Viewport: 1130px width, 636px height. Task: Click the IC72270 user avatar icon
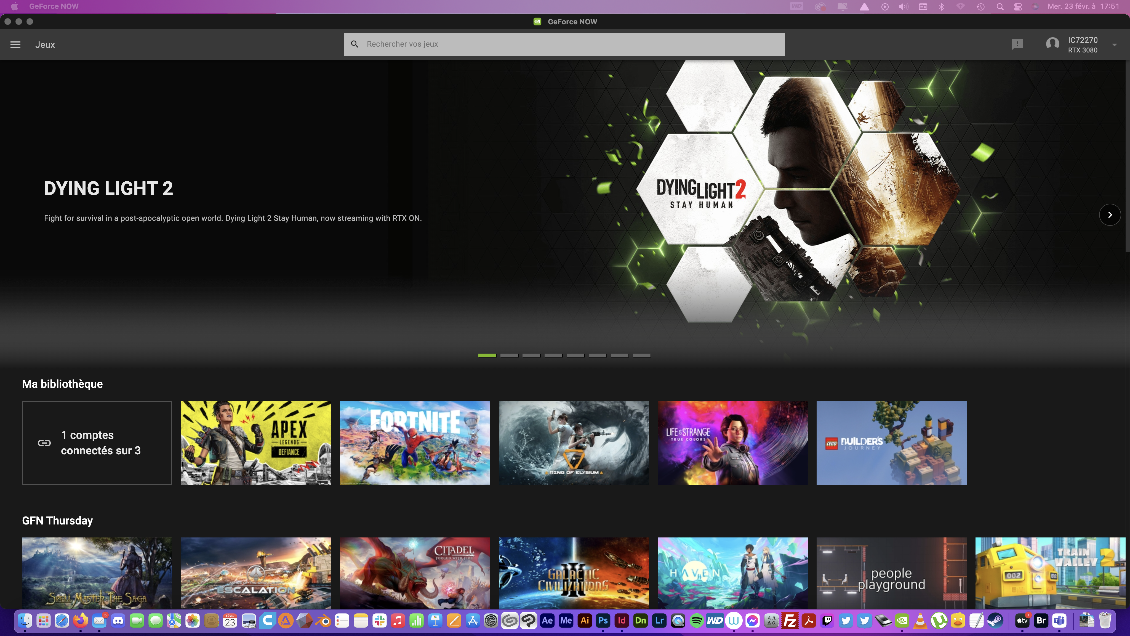click(1052, 44)
